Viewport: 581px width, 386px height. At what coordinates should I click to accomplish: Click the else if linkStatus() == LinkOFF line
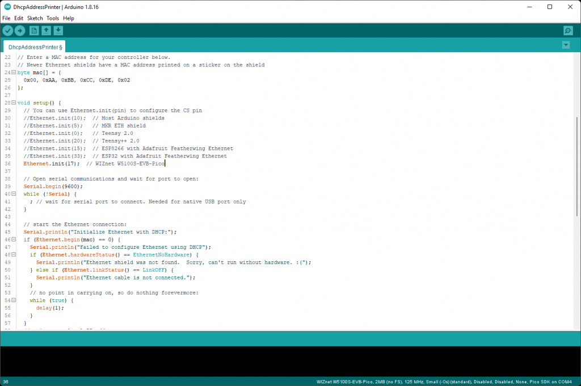[102, 270]
